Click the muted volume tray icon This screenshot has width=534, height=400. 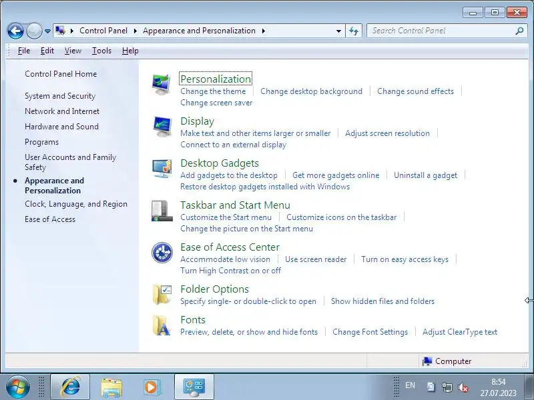463,387
